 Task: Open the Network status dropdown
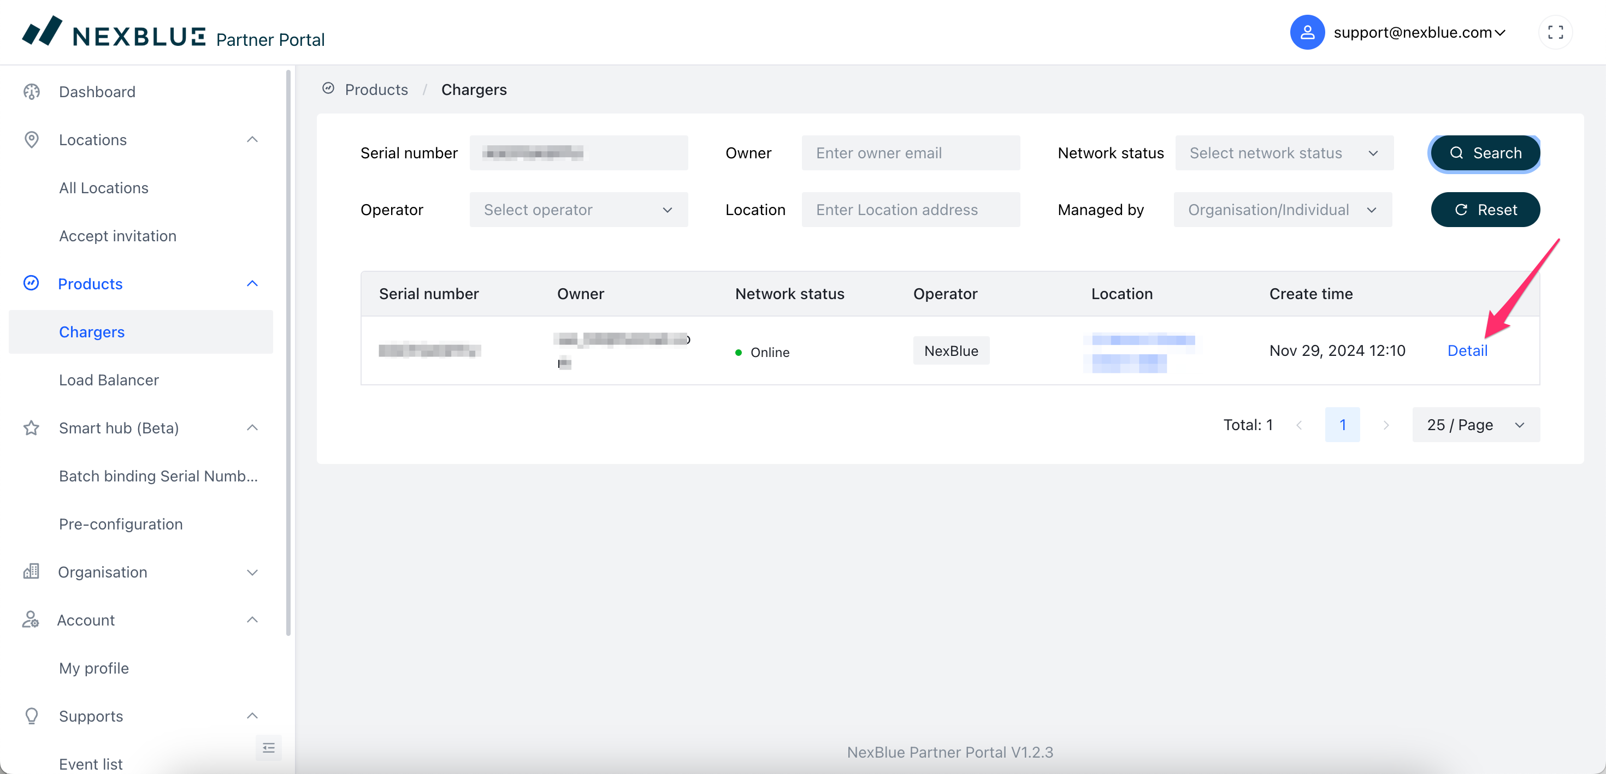pyautogui.click(x=1284, y=153)
